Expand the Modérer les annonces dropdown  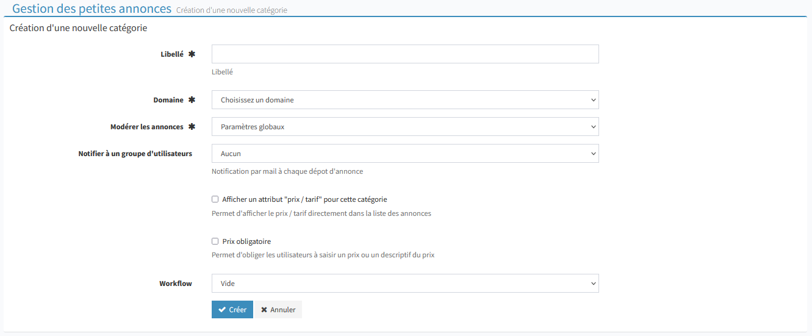pyautogui.click(x=404, y=127)
